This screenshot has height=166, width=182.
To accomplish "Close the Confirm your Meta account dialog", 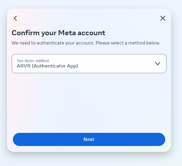I will [163, 18].
